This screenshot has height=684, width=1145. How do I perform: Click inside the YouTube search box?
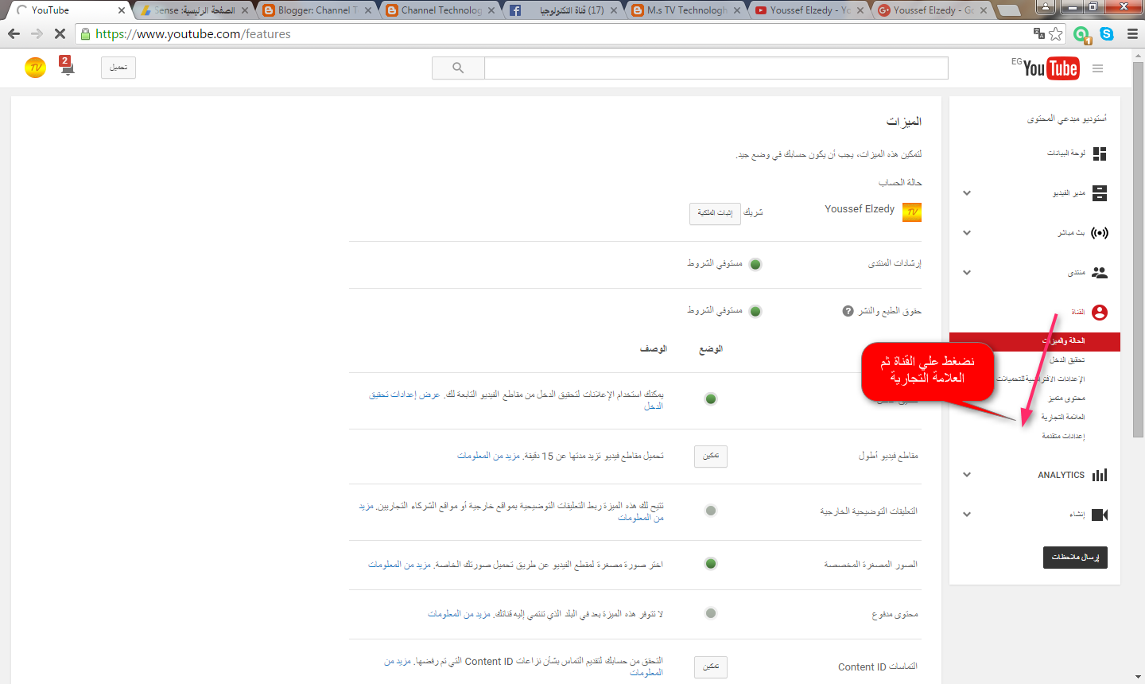click(x=716, y=68)
